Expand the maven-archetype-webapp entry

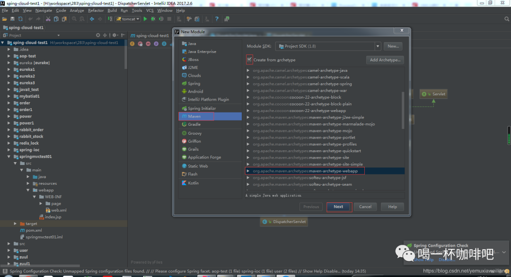(x=248, y=171)
